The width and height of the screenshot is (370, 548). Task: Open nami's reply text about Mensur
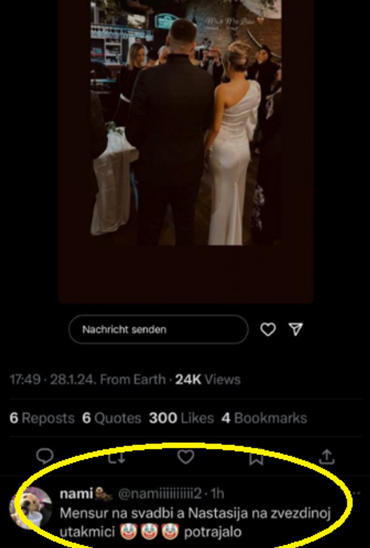[x=195, y=522]
